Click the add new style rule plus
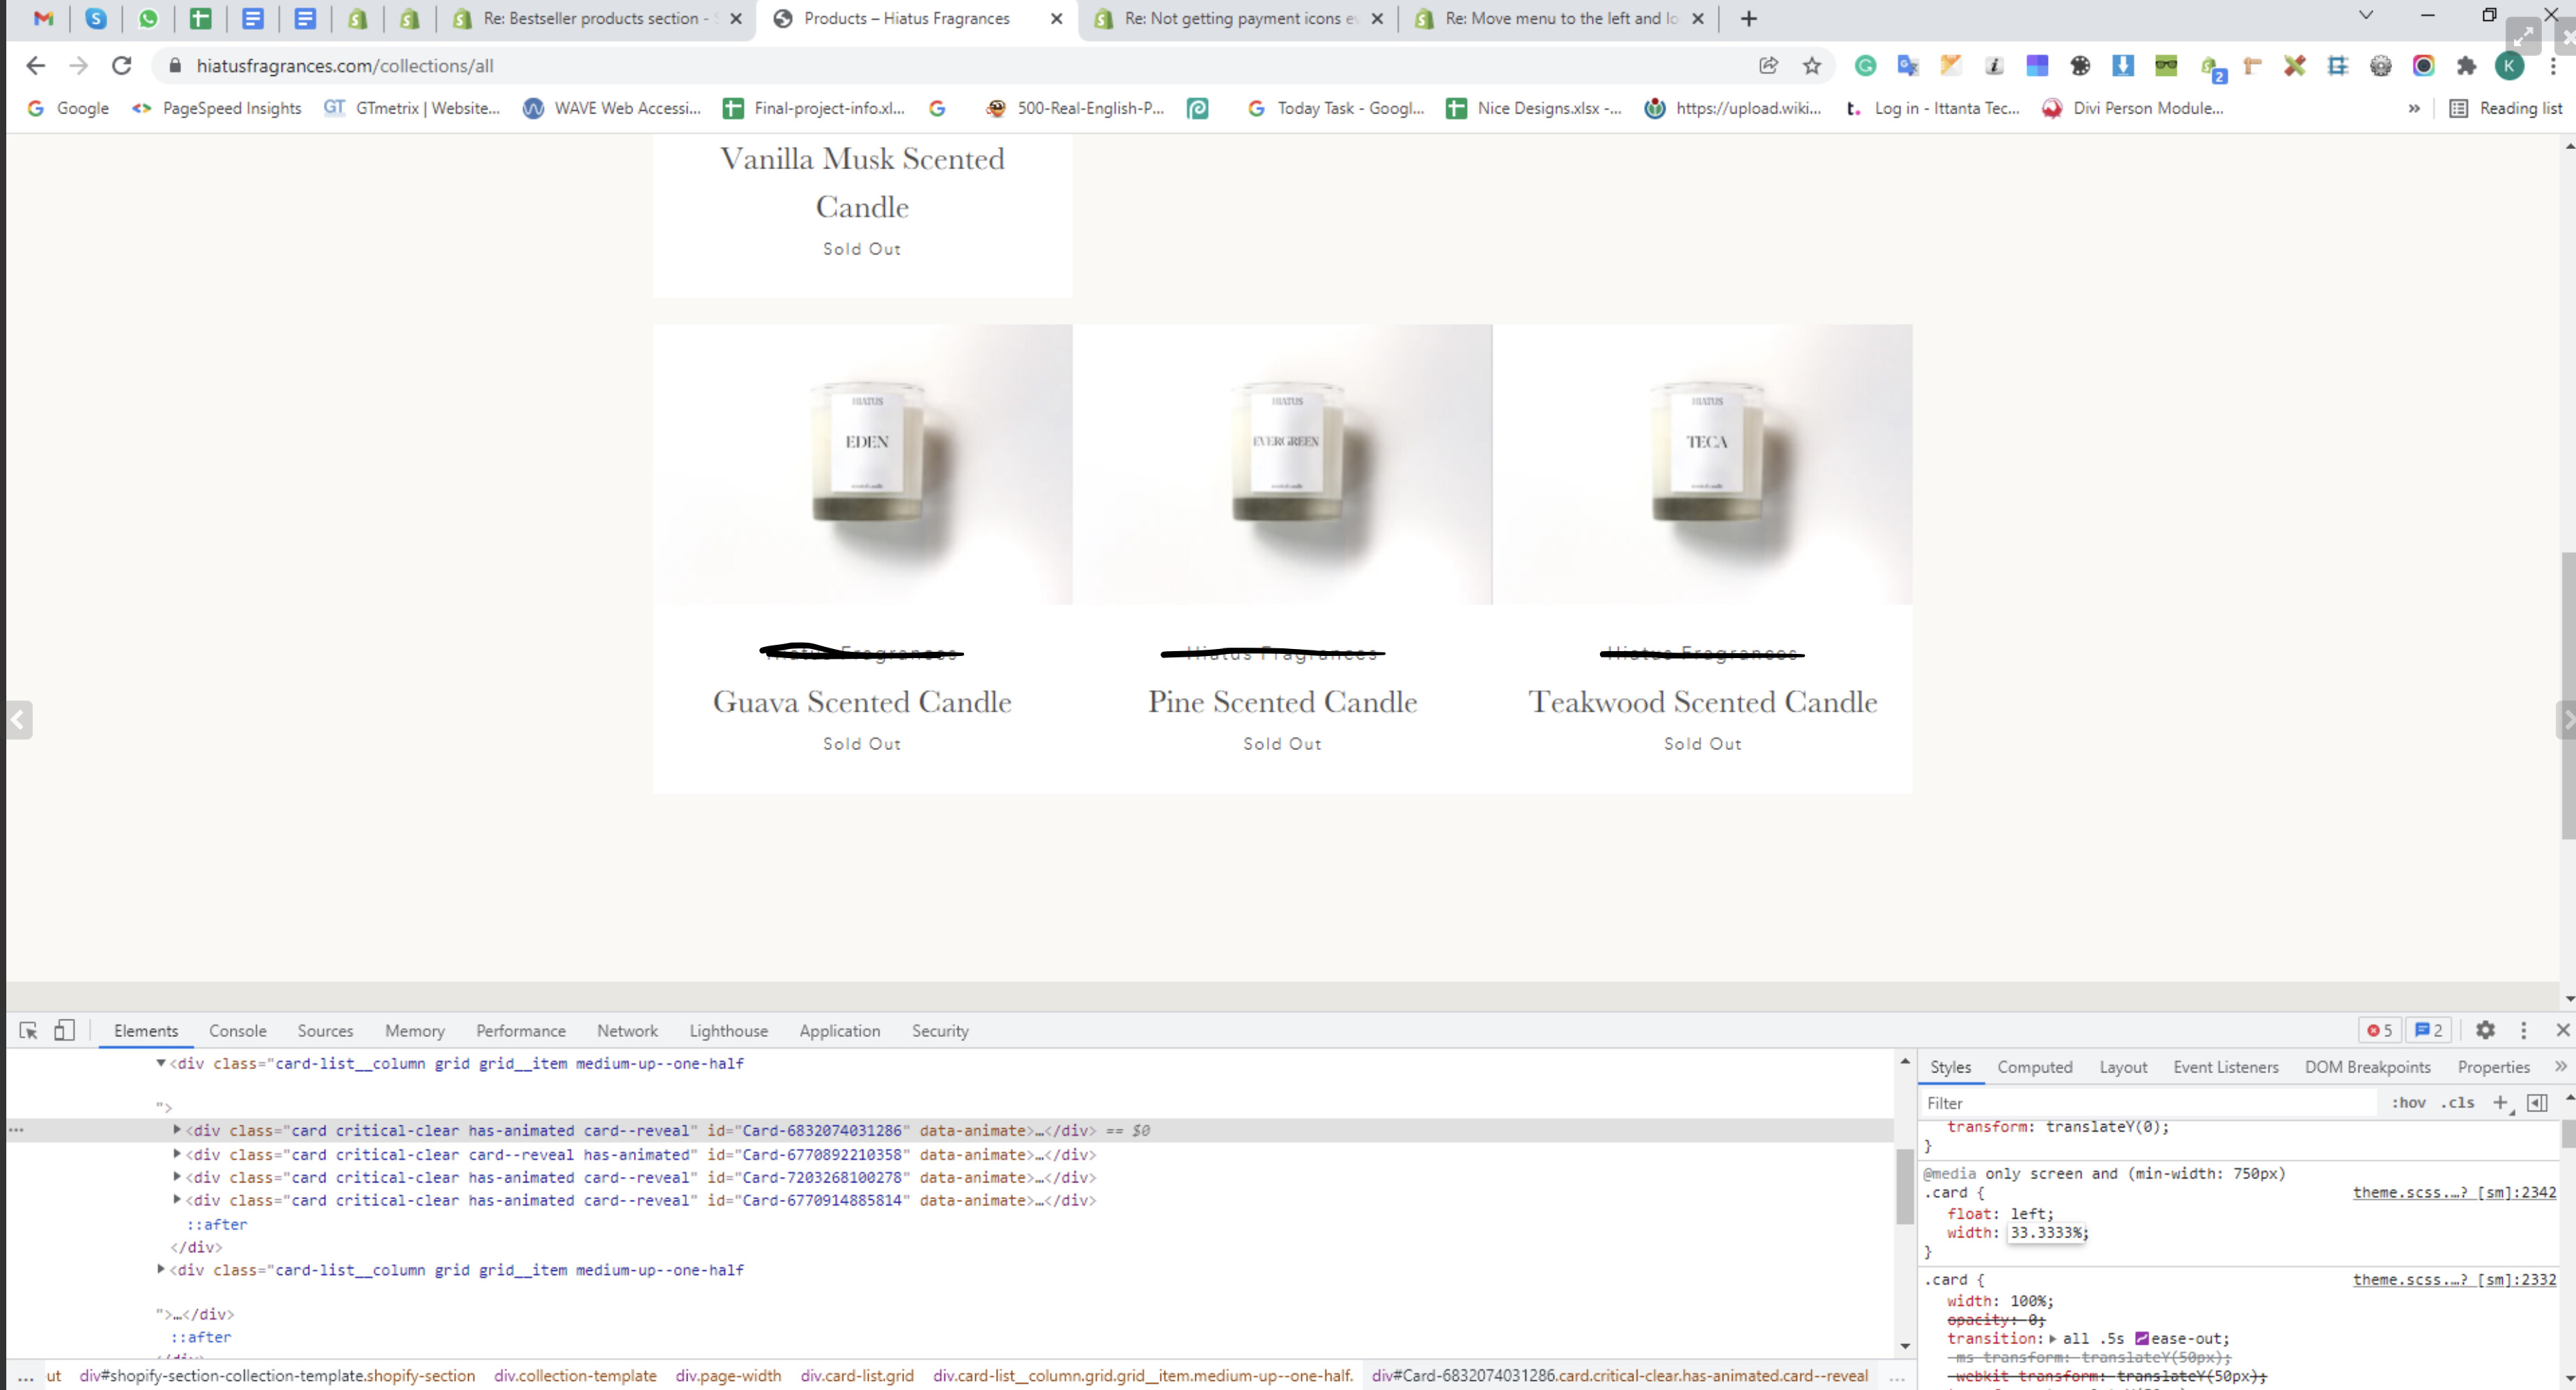2576x1390 pixels. tap(2500, 1102)
